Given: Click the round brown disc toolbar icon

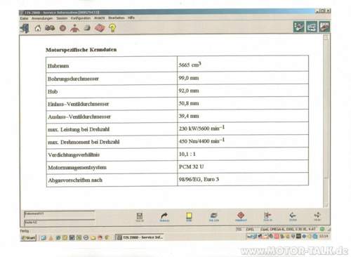Looking at the screenshot, I should point(62,28).
